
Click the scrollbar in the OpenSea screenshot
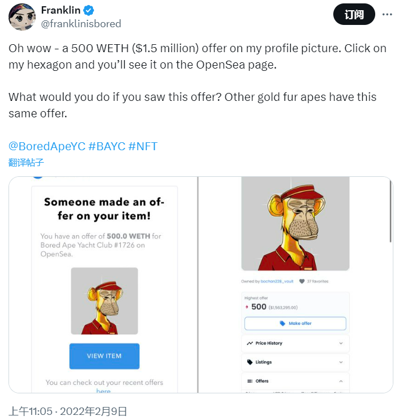390,210
